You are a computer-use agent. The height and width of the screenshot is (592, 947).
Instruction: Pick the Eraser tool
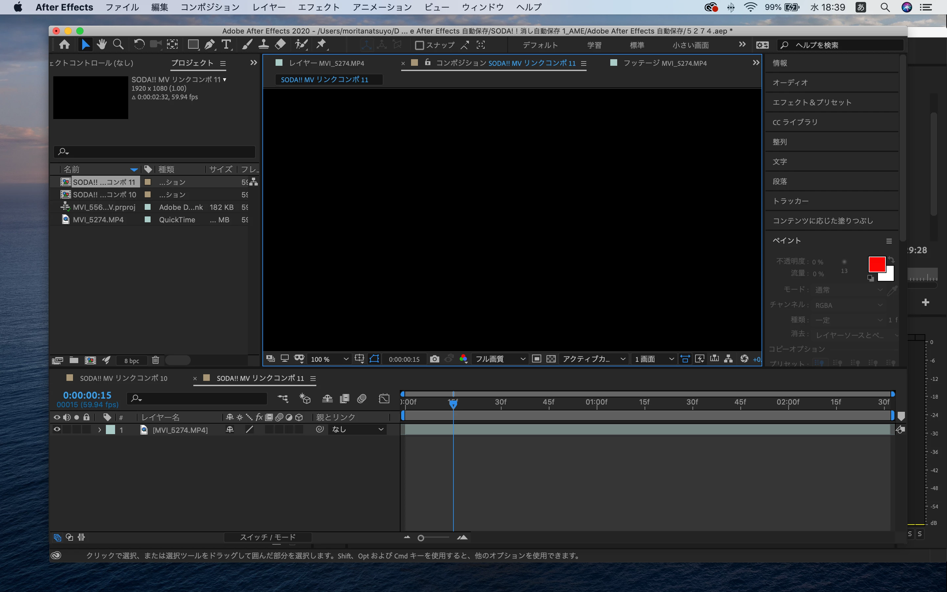click(x=280, y=45)
